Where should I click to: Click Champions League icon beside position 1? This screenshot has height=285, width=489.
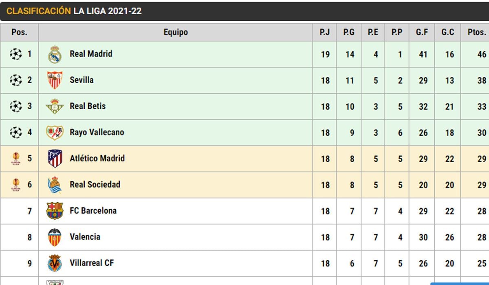(x=15, y=54)
